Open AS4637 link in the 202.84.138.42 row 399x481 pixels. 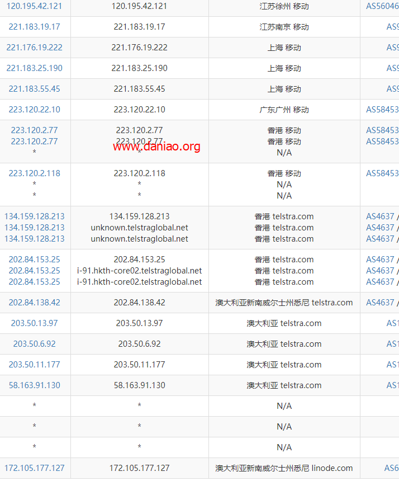[x=380, y=302]
